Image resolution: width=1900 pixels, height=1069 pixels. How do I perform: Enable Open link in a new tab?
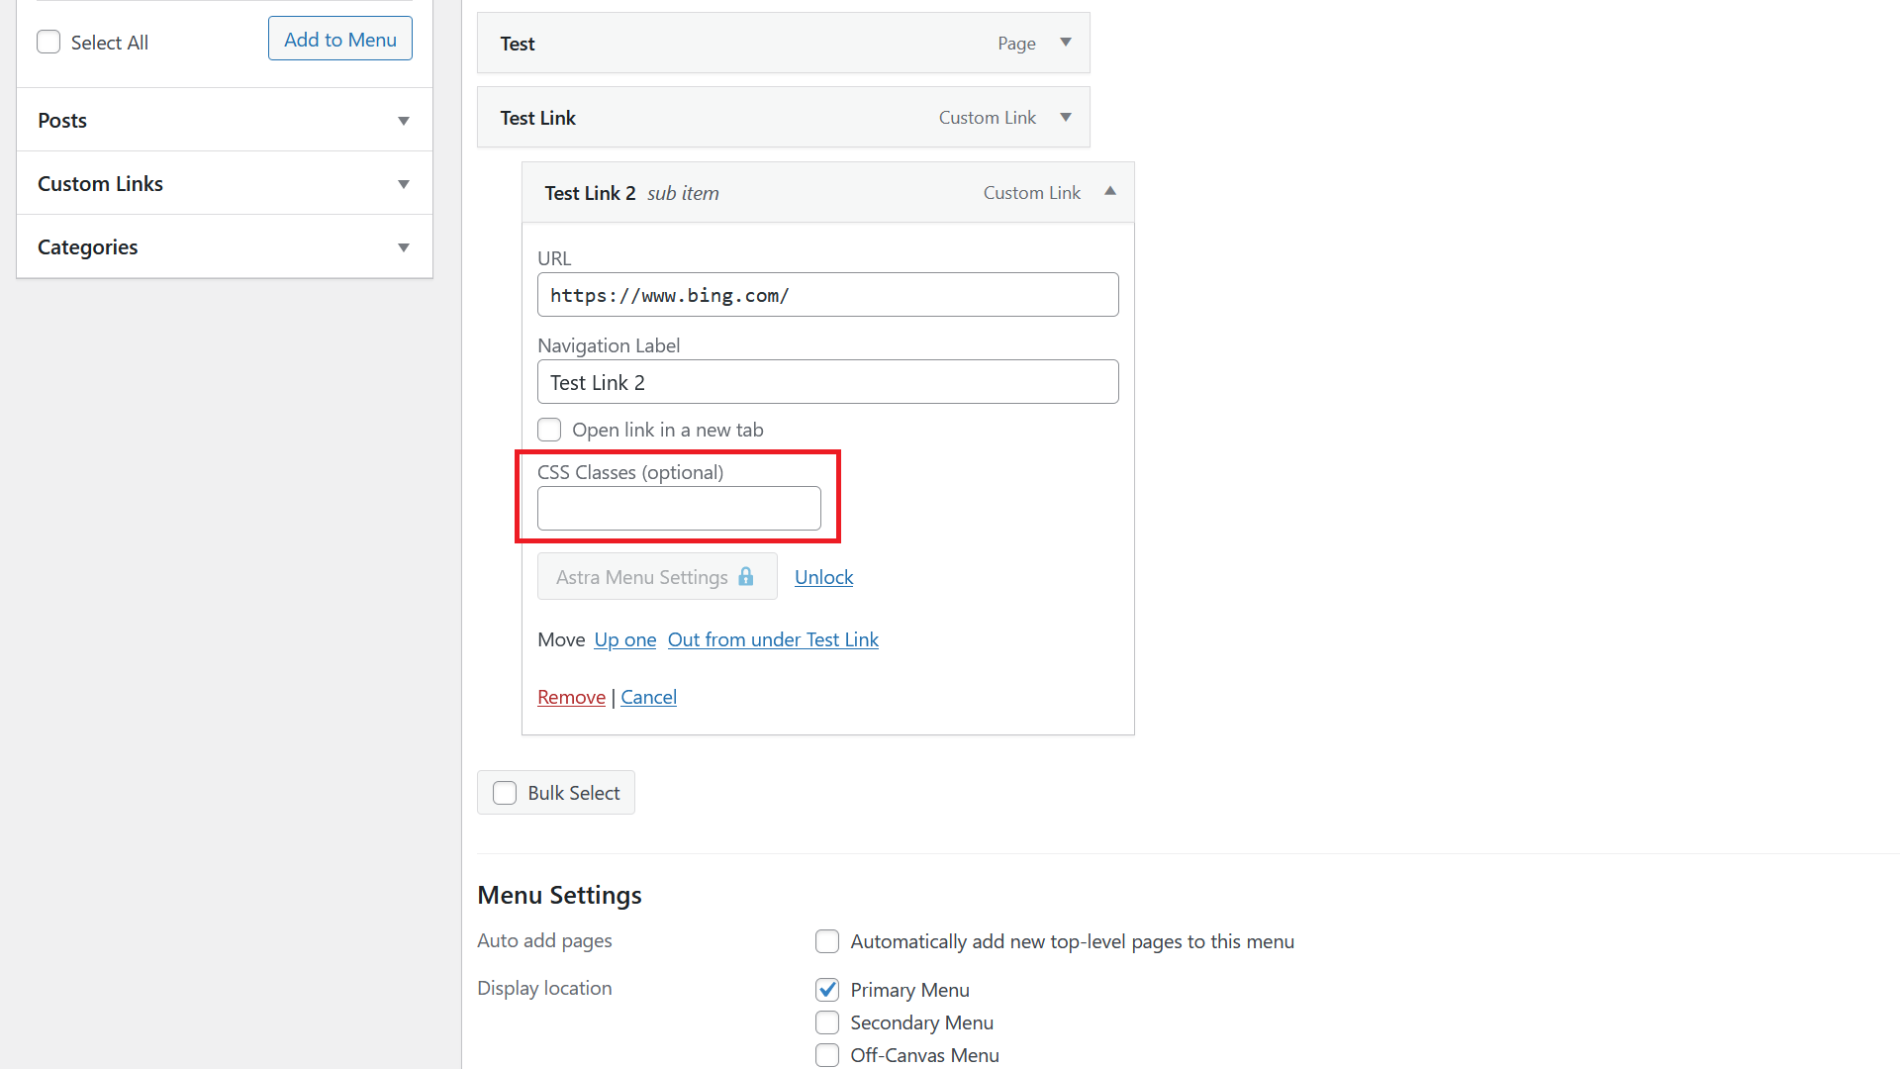(x=549, y=430)
